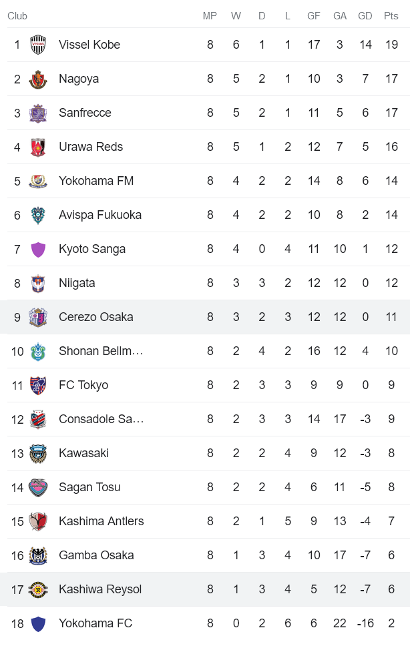Select the Yokohama FC shield icon
The height and width of the screenshot is (646, 410).
39,623
